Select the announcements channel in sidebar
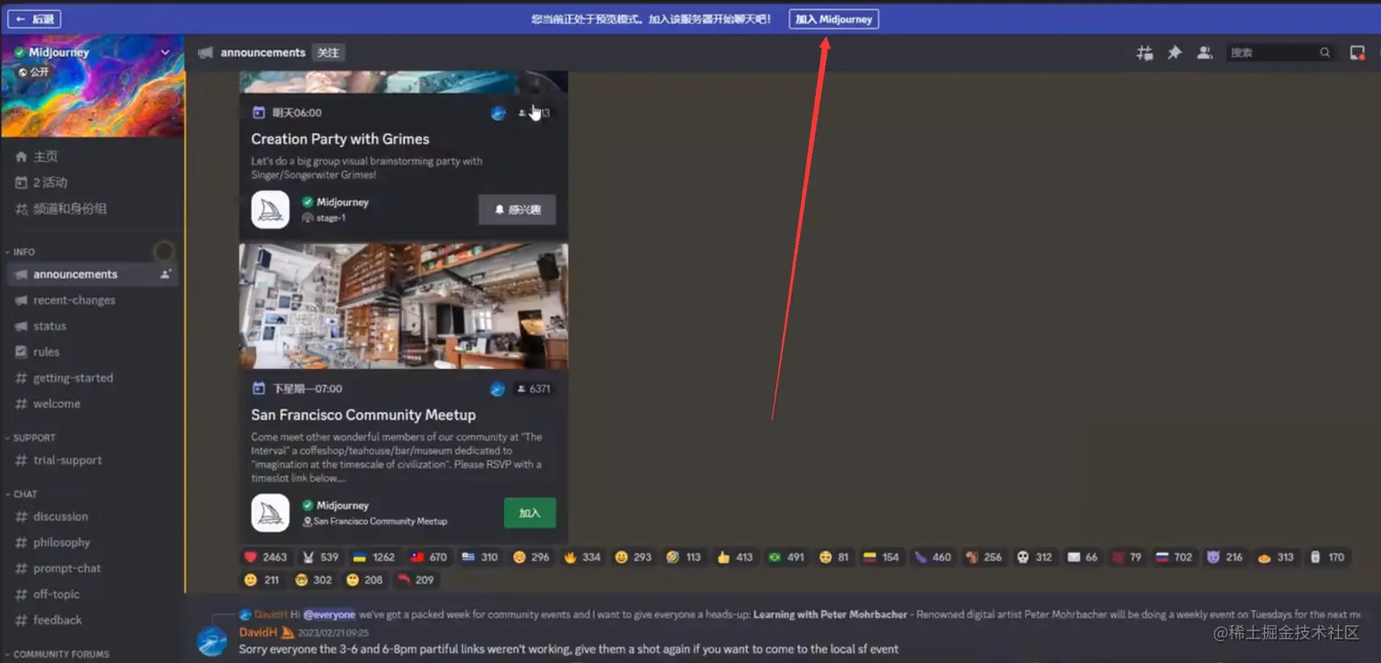1381x663 pixels. coord(91,274)
